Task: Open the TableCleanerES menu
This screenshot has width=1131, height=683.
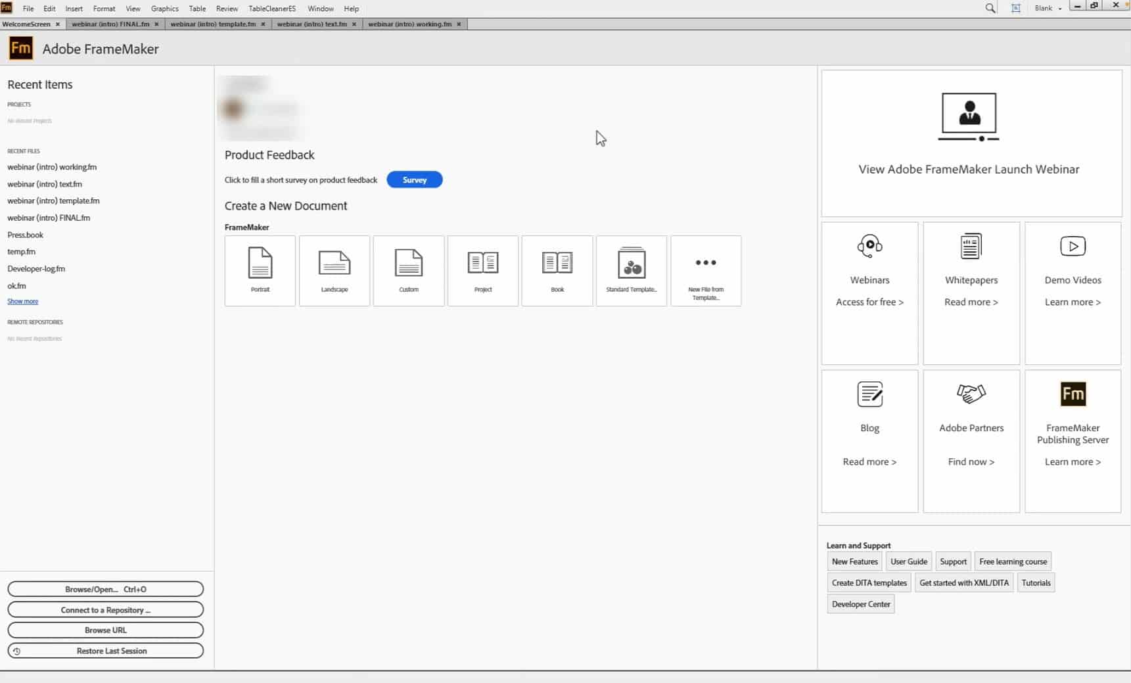Action: [x=272, y=9]
